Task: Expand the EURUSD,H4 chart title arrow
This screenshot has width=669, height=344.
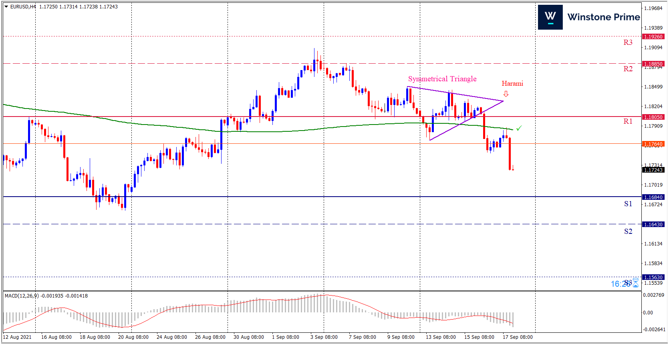Action: [x=6, y=7]
